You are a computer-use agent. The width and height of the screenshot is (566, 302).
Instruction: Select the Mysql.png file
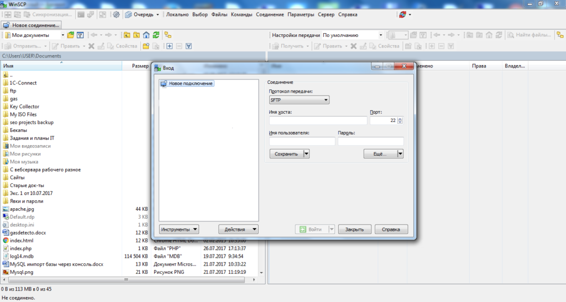pos(22,272)
